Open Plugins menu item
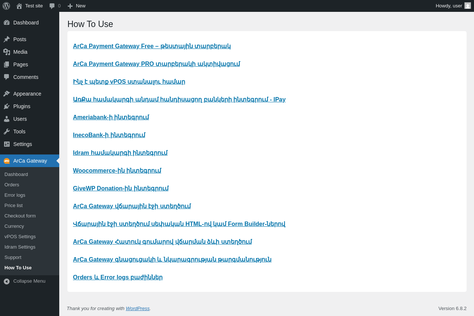This screenshot has width=474, height=316. click(x=30, y=106)
